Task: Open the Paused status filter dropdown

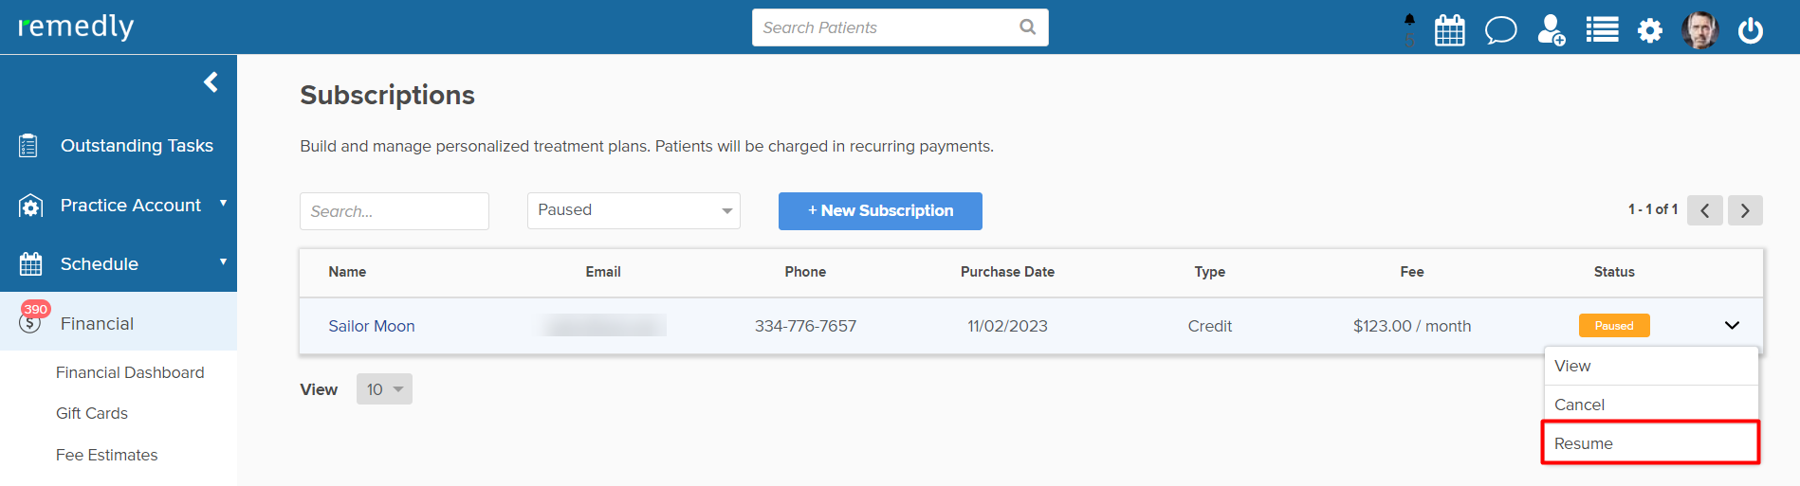Action: [x=634, y=210]
